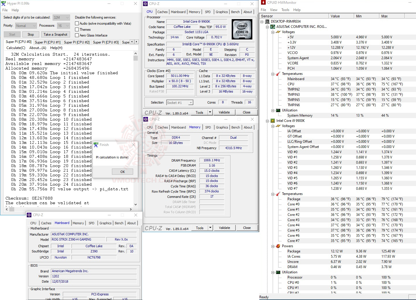The width and height of the screenshot is (416, 300).
Task: Open Tools dropdown arrow in CPU-Z Memory window
Action: click(210, 228)
